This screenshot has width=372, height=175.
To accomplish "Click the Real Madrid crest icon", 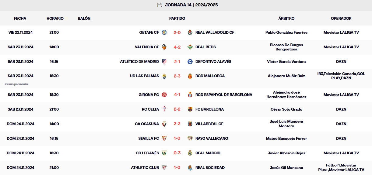I will (191, 153).
